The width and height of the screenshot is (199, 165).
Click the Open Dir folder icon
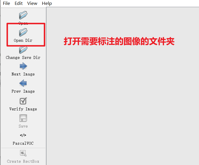23,32
